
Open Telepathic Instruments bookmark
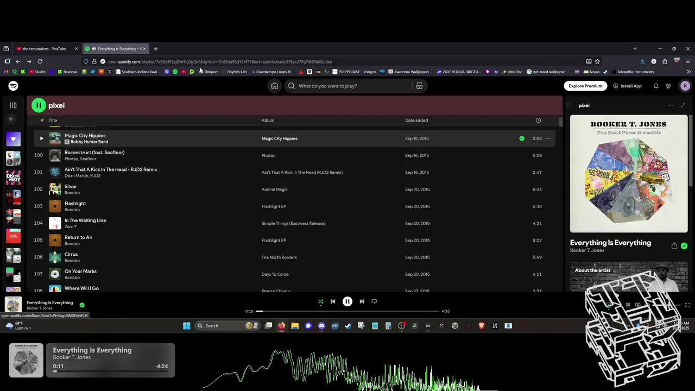633,72
